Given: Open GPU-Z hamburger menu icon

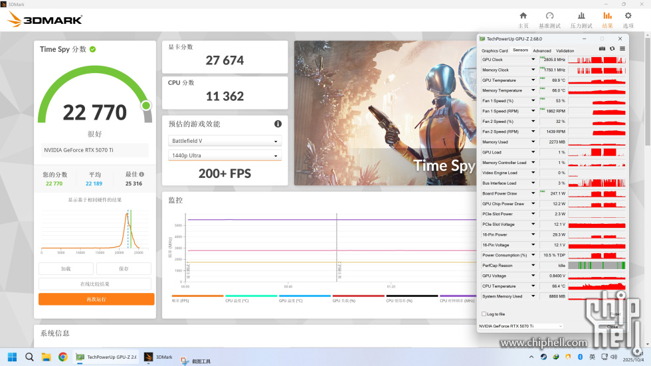Looking at the screenshot, I should pyautogui.click(x=622, y=48).
